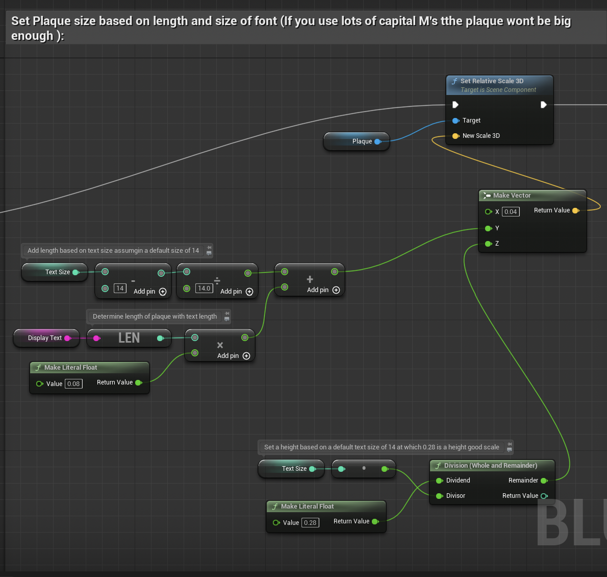Click the Add pin icon on the multiply node
Viewport: 607px width, 577px height.
coord(247,356)
